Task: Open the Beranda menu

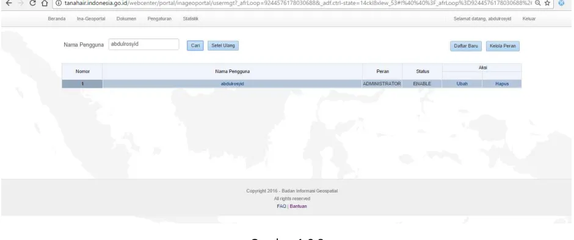Action: coord(57,19)
